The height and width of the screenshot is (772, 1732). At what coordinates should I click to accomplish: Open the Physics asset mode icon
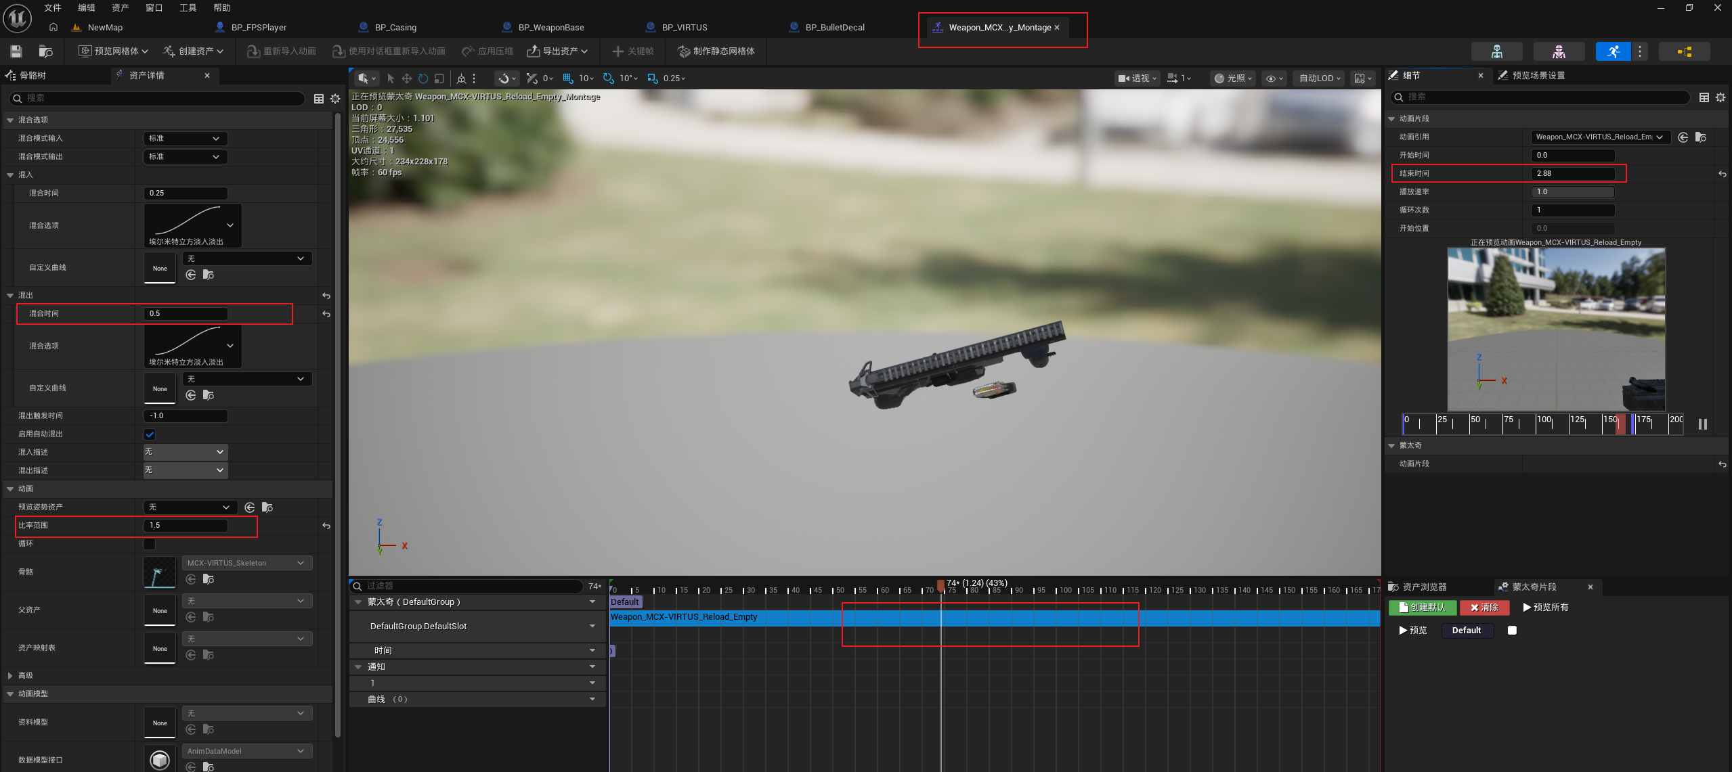(1685, 51)
